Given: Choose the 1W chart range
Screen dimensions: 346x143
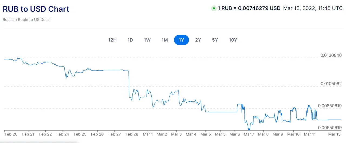Looking at the screenshot, I should tap(147, 40).
